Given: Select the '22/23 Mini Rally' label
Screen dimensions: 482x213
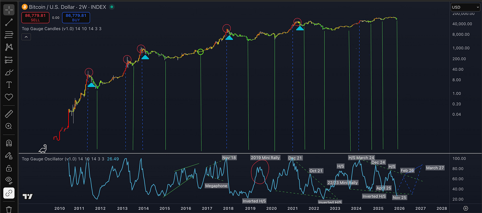Looking at the screenshot, I should [x=343, y=183].
